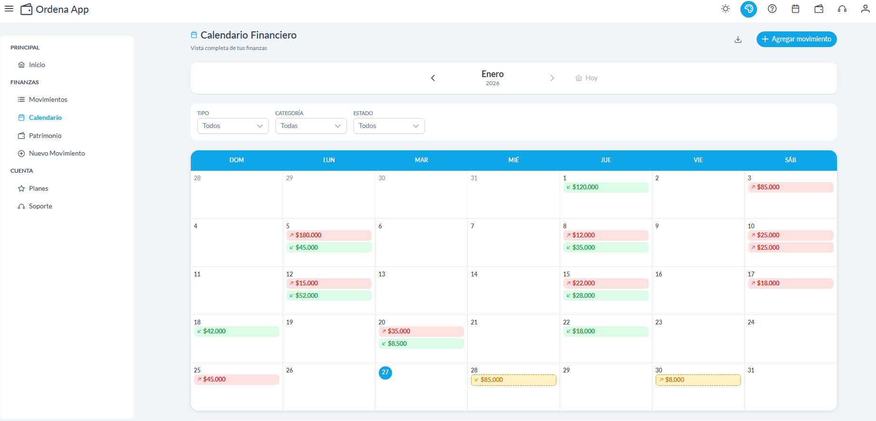The height and width of the screenshot is (421, 876).
Task: Open Patrimonio in the sidebar
Action: 45,136
